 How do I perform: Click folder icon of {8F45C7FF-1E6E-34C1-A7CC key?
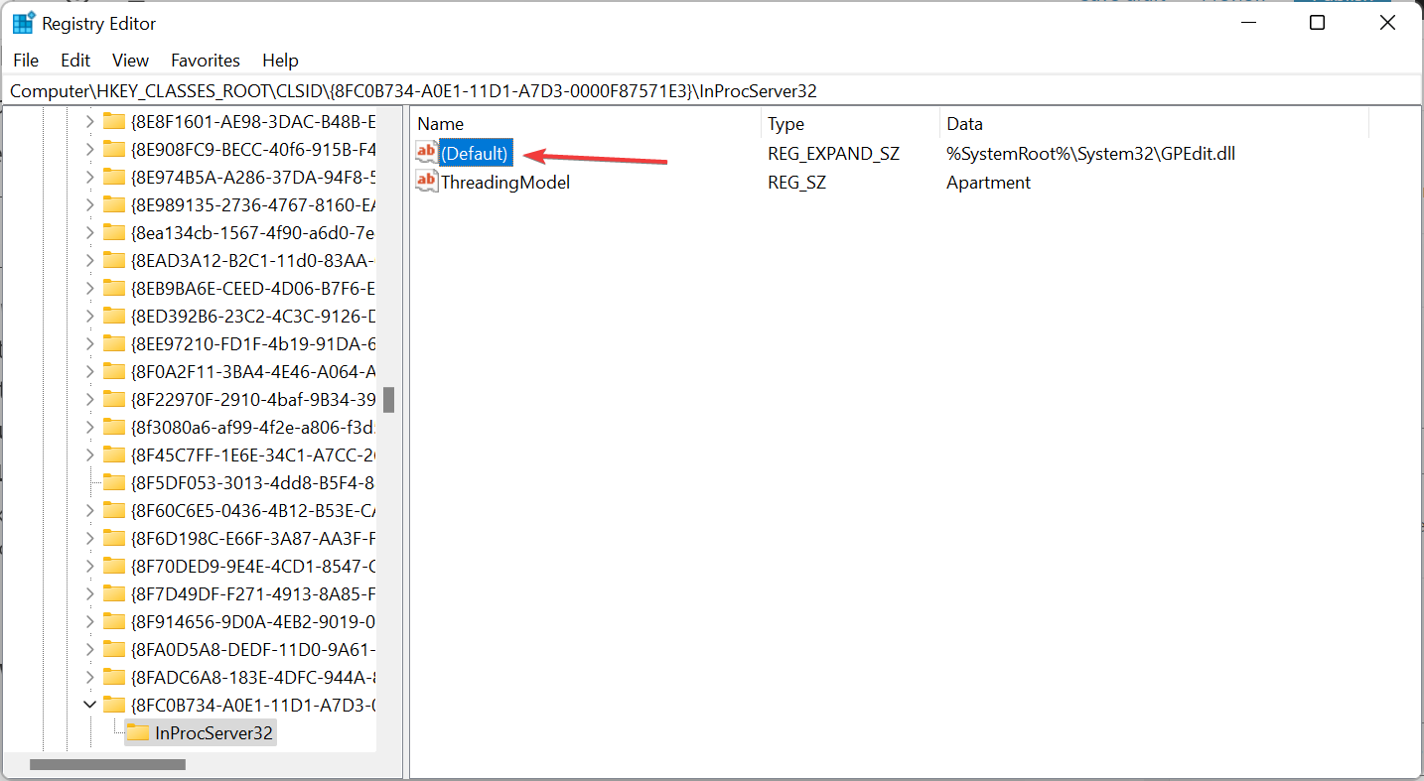tap(113, 456)
